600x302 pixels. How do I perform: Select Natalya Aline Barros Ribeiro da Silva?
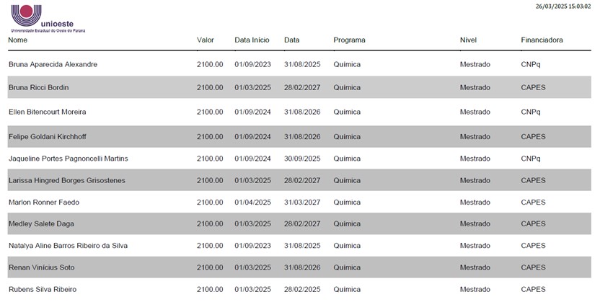tap(68, 246)
